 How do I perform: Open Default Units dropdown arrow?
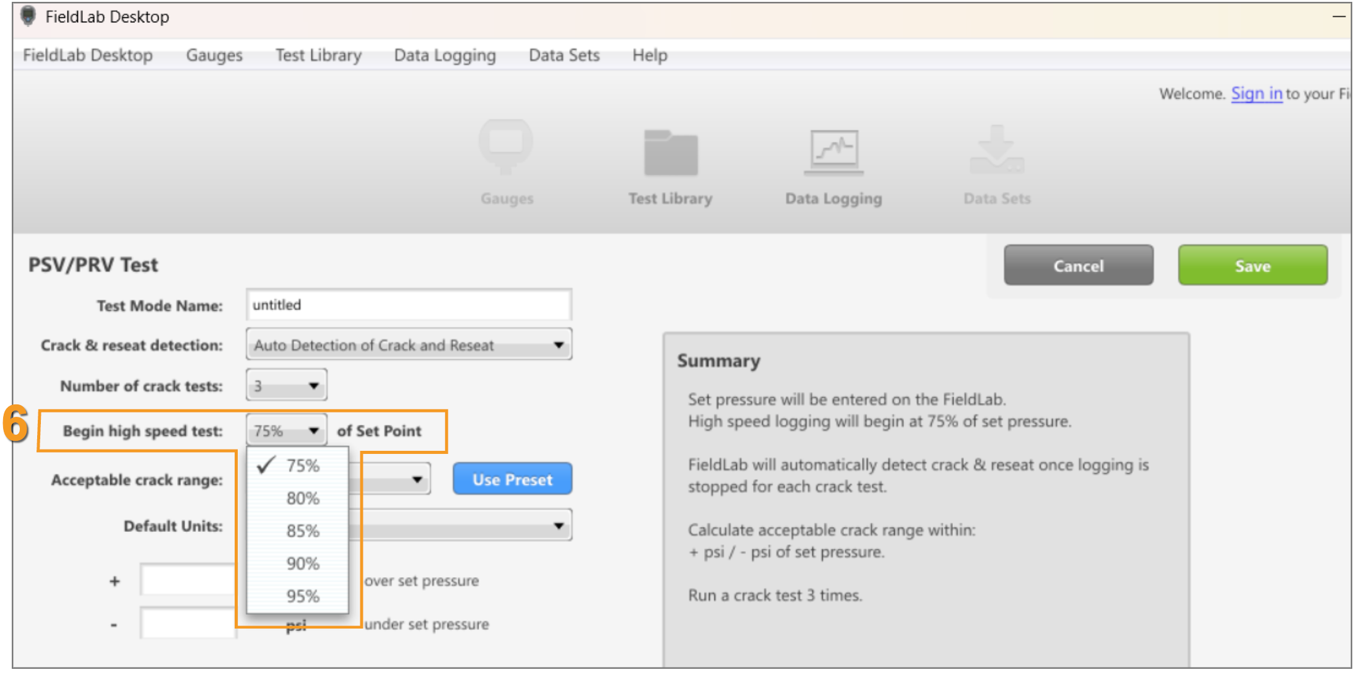[558, 526]
